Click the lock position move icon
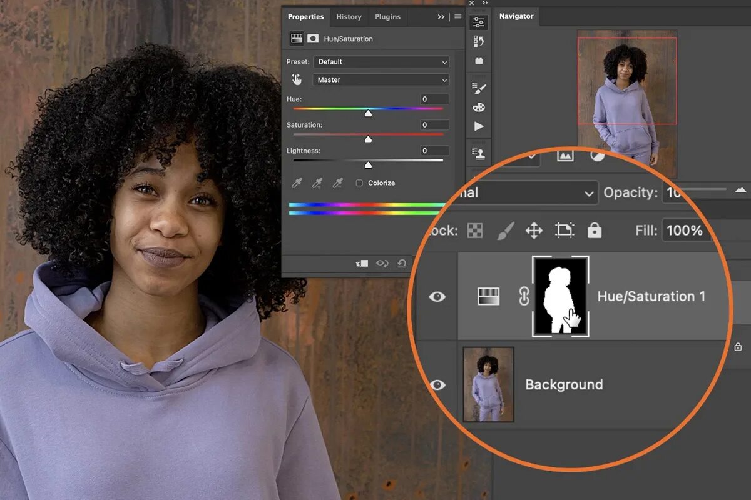Image resolution: width=751 pixels, height=500 pixels. pyautogui.click(x=534, y=231)
